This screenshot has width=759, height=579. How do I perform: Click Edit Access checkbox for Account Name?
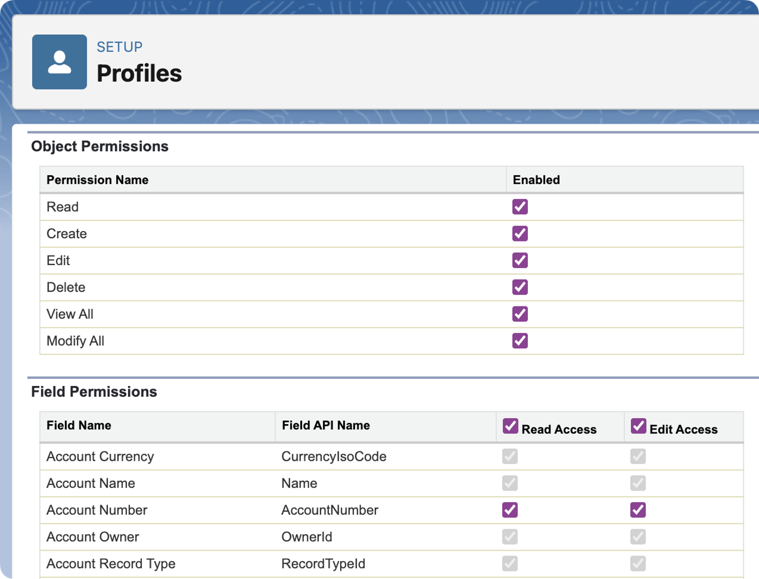(638, 483)
